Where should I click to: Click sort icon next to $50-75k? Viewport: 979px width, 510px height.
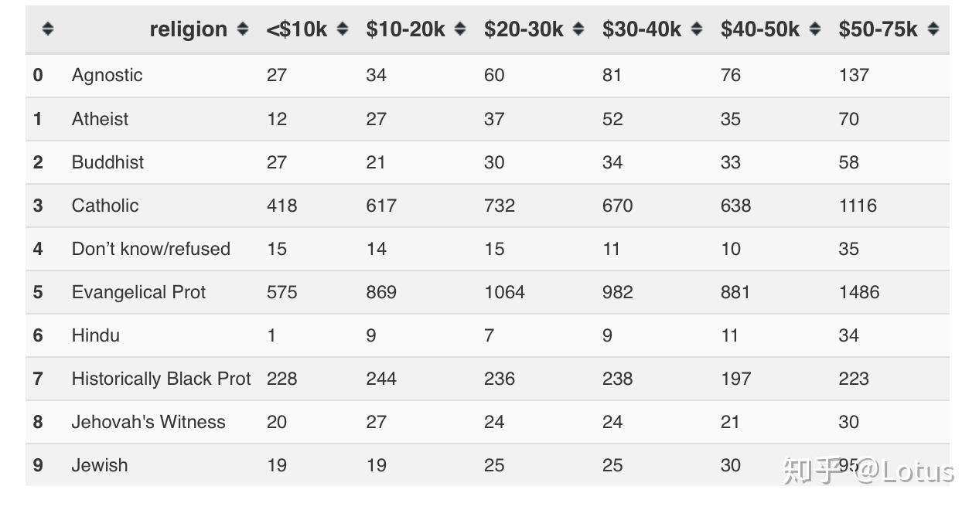click(x=933, y=29)
